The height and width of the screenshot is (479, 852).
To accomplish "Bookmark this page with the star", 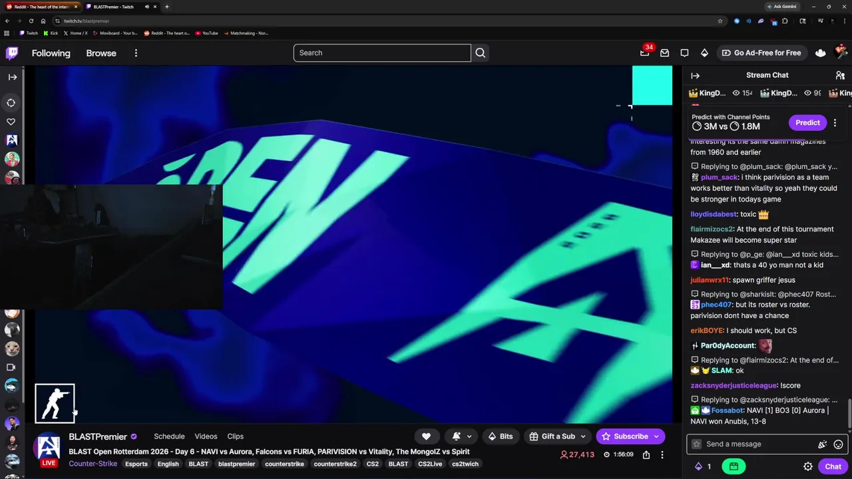I will tap(720, 21).
